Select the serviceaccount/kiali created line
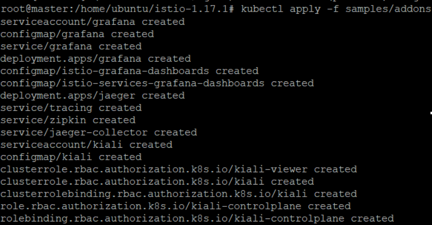This screenshot has width=432, height=225. click(x=87, y=145)
